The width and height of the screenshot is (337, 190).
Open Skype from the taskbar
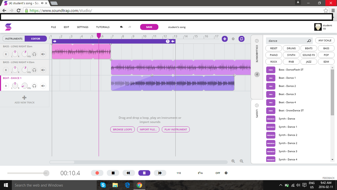103,185
